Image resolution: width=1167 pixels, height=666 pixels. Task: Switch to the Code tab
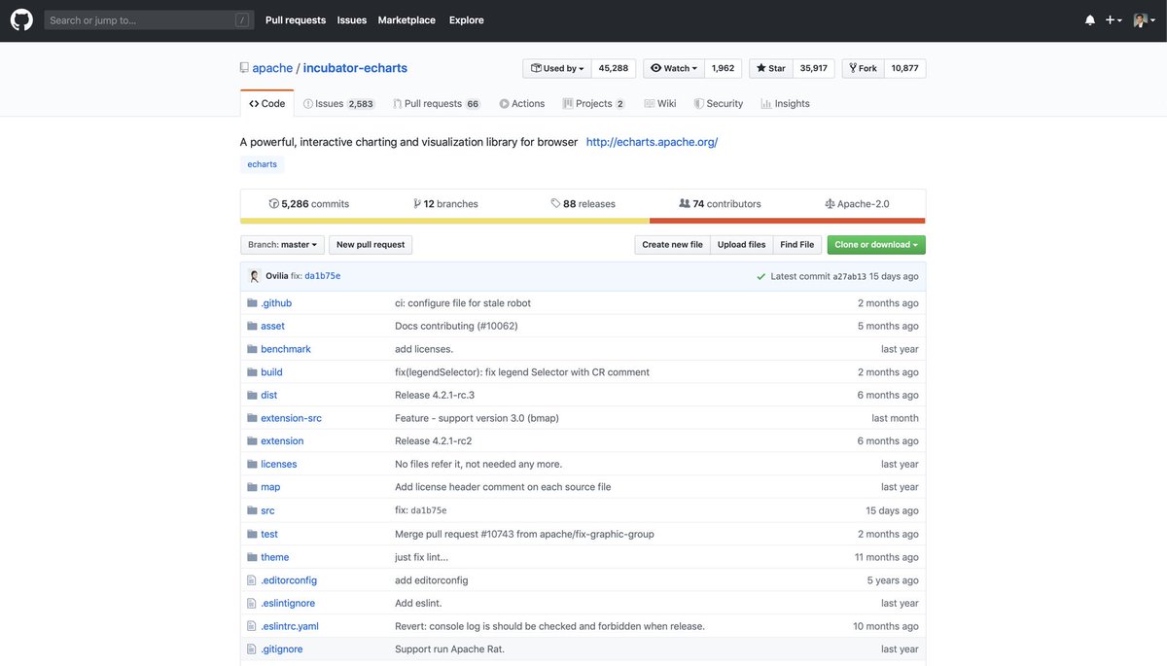(x=266, y=104)
